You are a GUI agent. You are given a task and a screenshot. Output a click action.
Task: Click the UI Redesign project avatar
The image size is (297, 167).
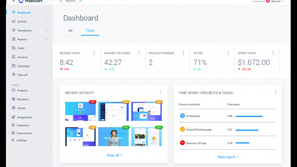click(182, 116)
